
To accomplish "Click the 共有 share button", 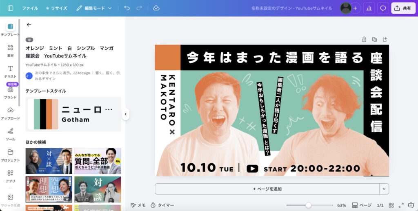I will [x=403, y=8].
